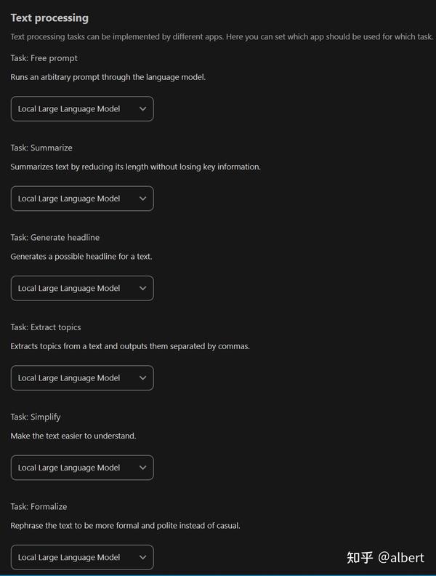Select the 'Task: Generate headline' label

(55, 237)
